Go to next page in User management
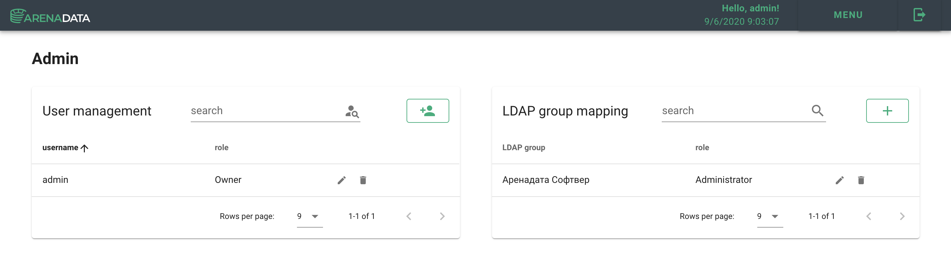 [442, 217]
